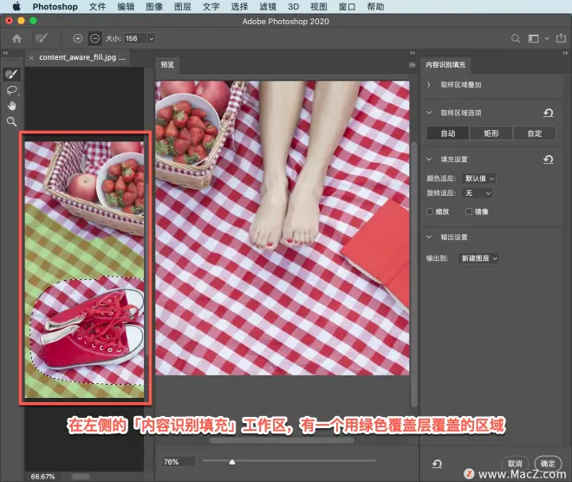Click the 确定 OK button
The height and width of the screenshot is (482, 572).
[x=548, y=464]
